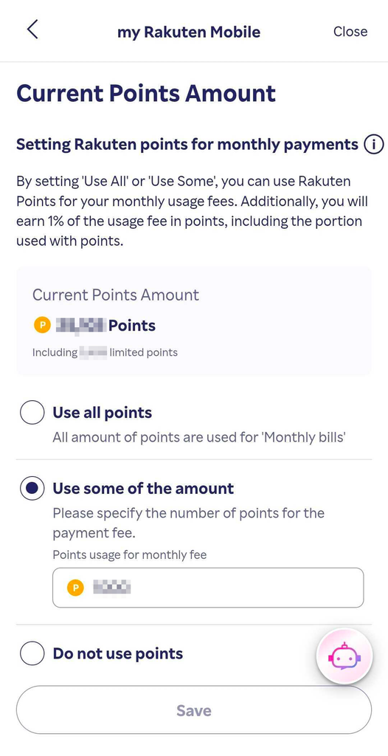The width and height of the screenshot is (388, 756).
Task: Click the P coin icon inside points field
Action: [x=75, y=587]
